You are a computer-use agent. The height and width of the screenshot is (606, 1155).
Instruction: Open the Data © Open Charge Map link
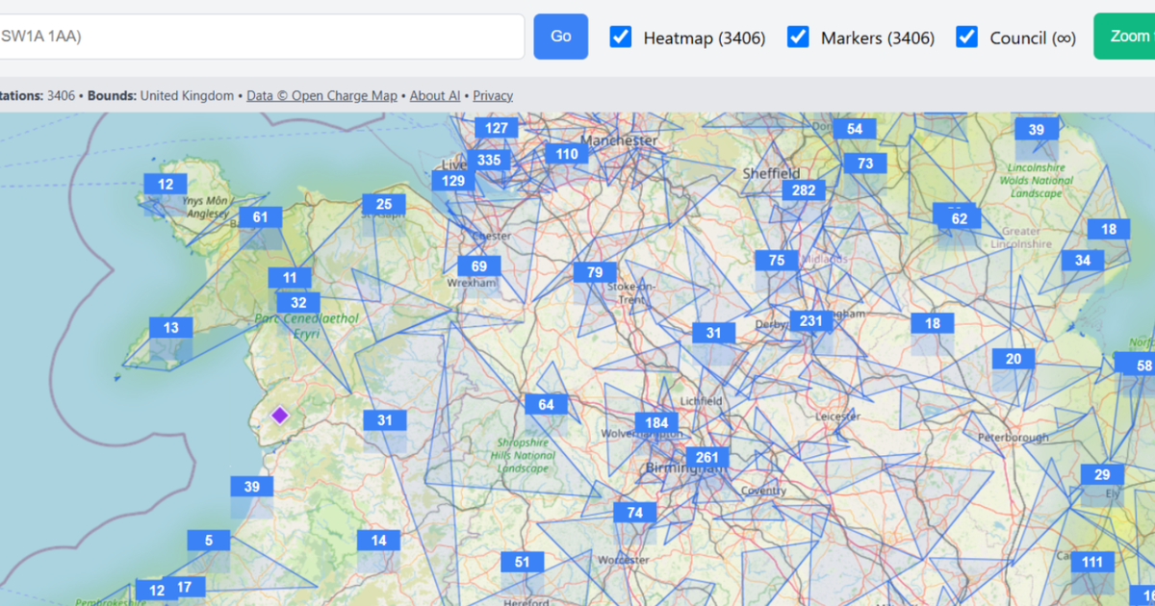[x=321, y=95]
